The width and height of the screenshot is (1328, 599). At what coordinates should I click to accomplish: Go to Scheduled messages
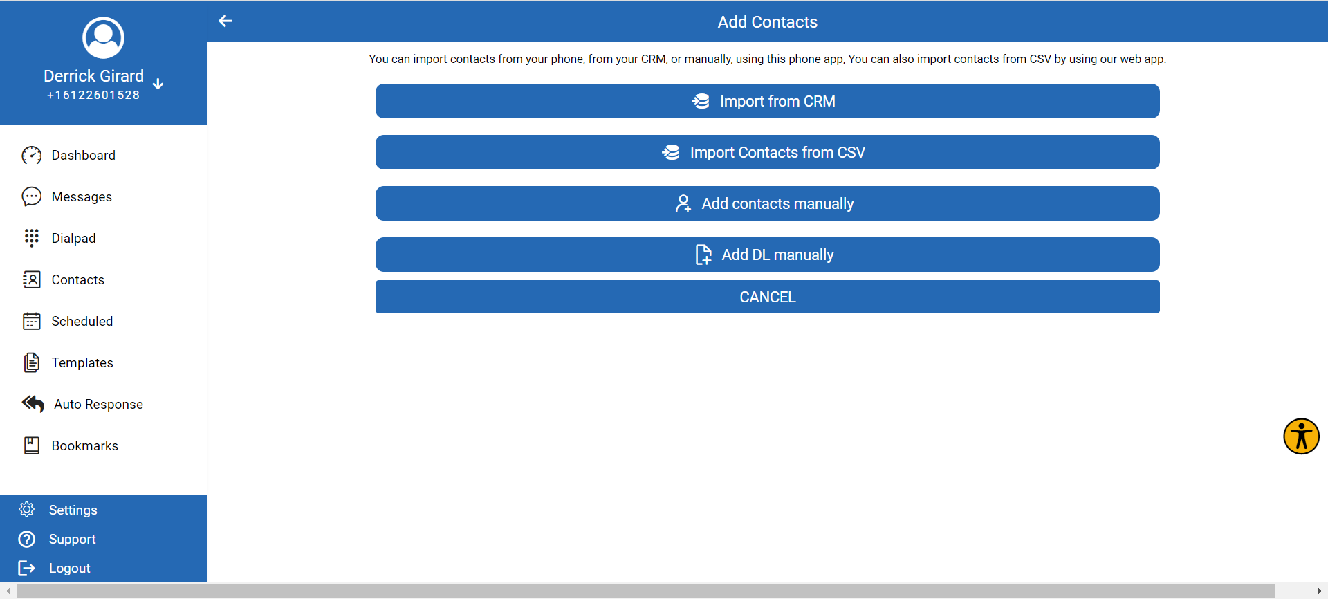(82, 322)
